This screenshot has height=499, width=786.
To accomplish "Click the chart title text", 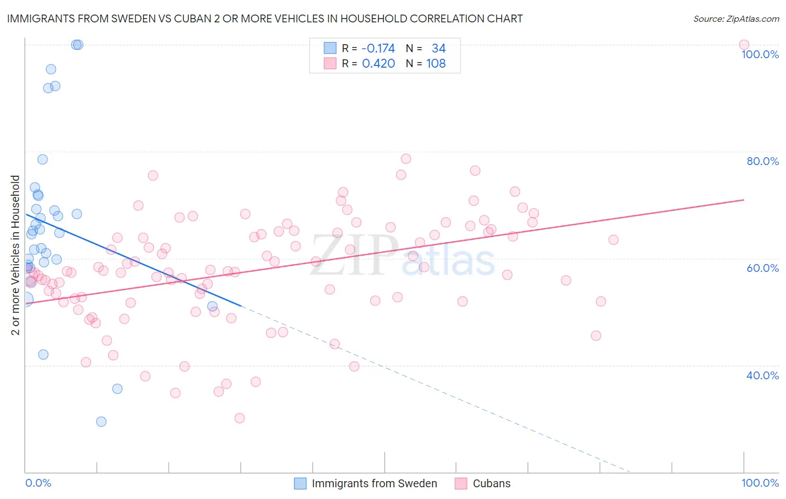I will 265,18.
